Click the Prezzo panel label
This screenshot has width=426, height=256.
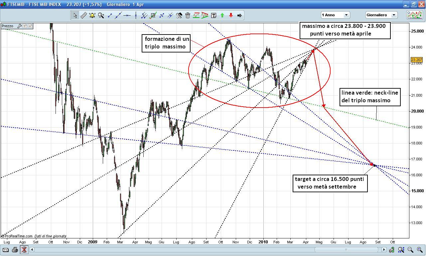click(8, 26)
